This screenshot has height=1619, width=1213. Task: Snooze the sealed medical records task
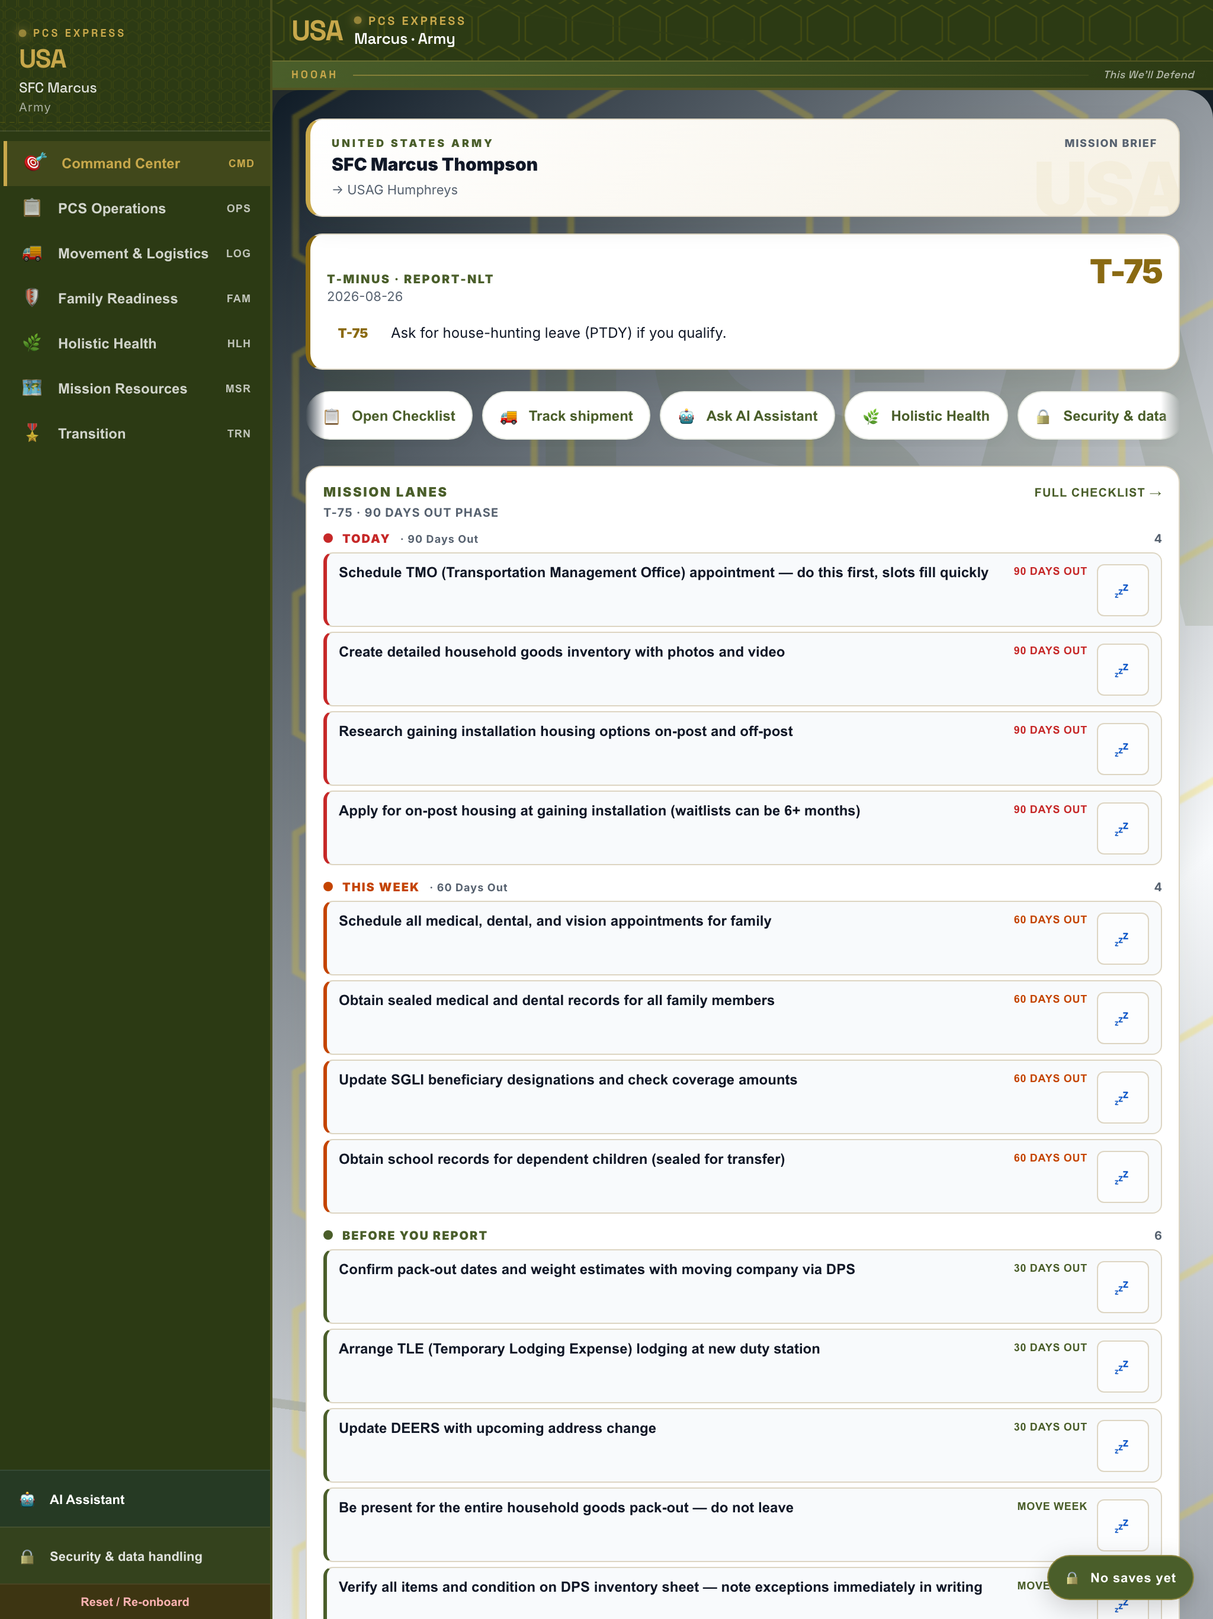pyautogui.click(x=1122, y=1018)
